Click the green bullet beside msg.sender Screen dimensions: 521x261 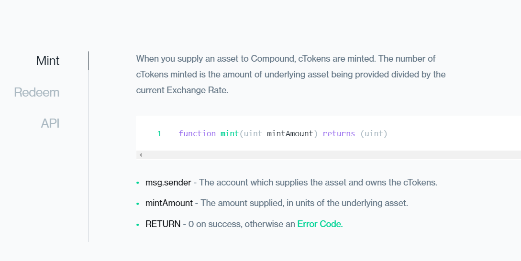138,183
